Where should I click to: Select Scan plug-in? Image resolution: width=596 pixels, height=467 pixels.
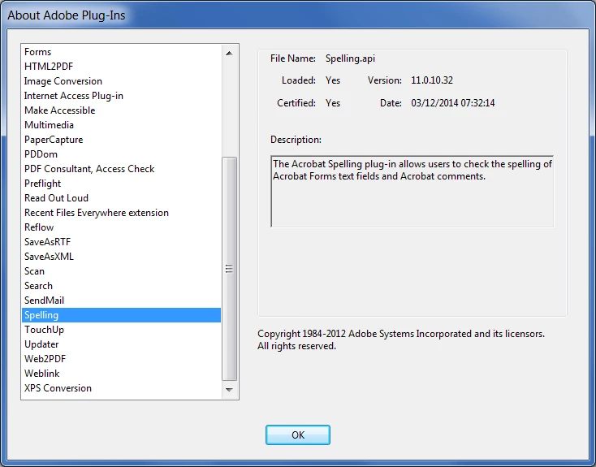pos(121,271)
